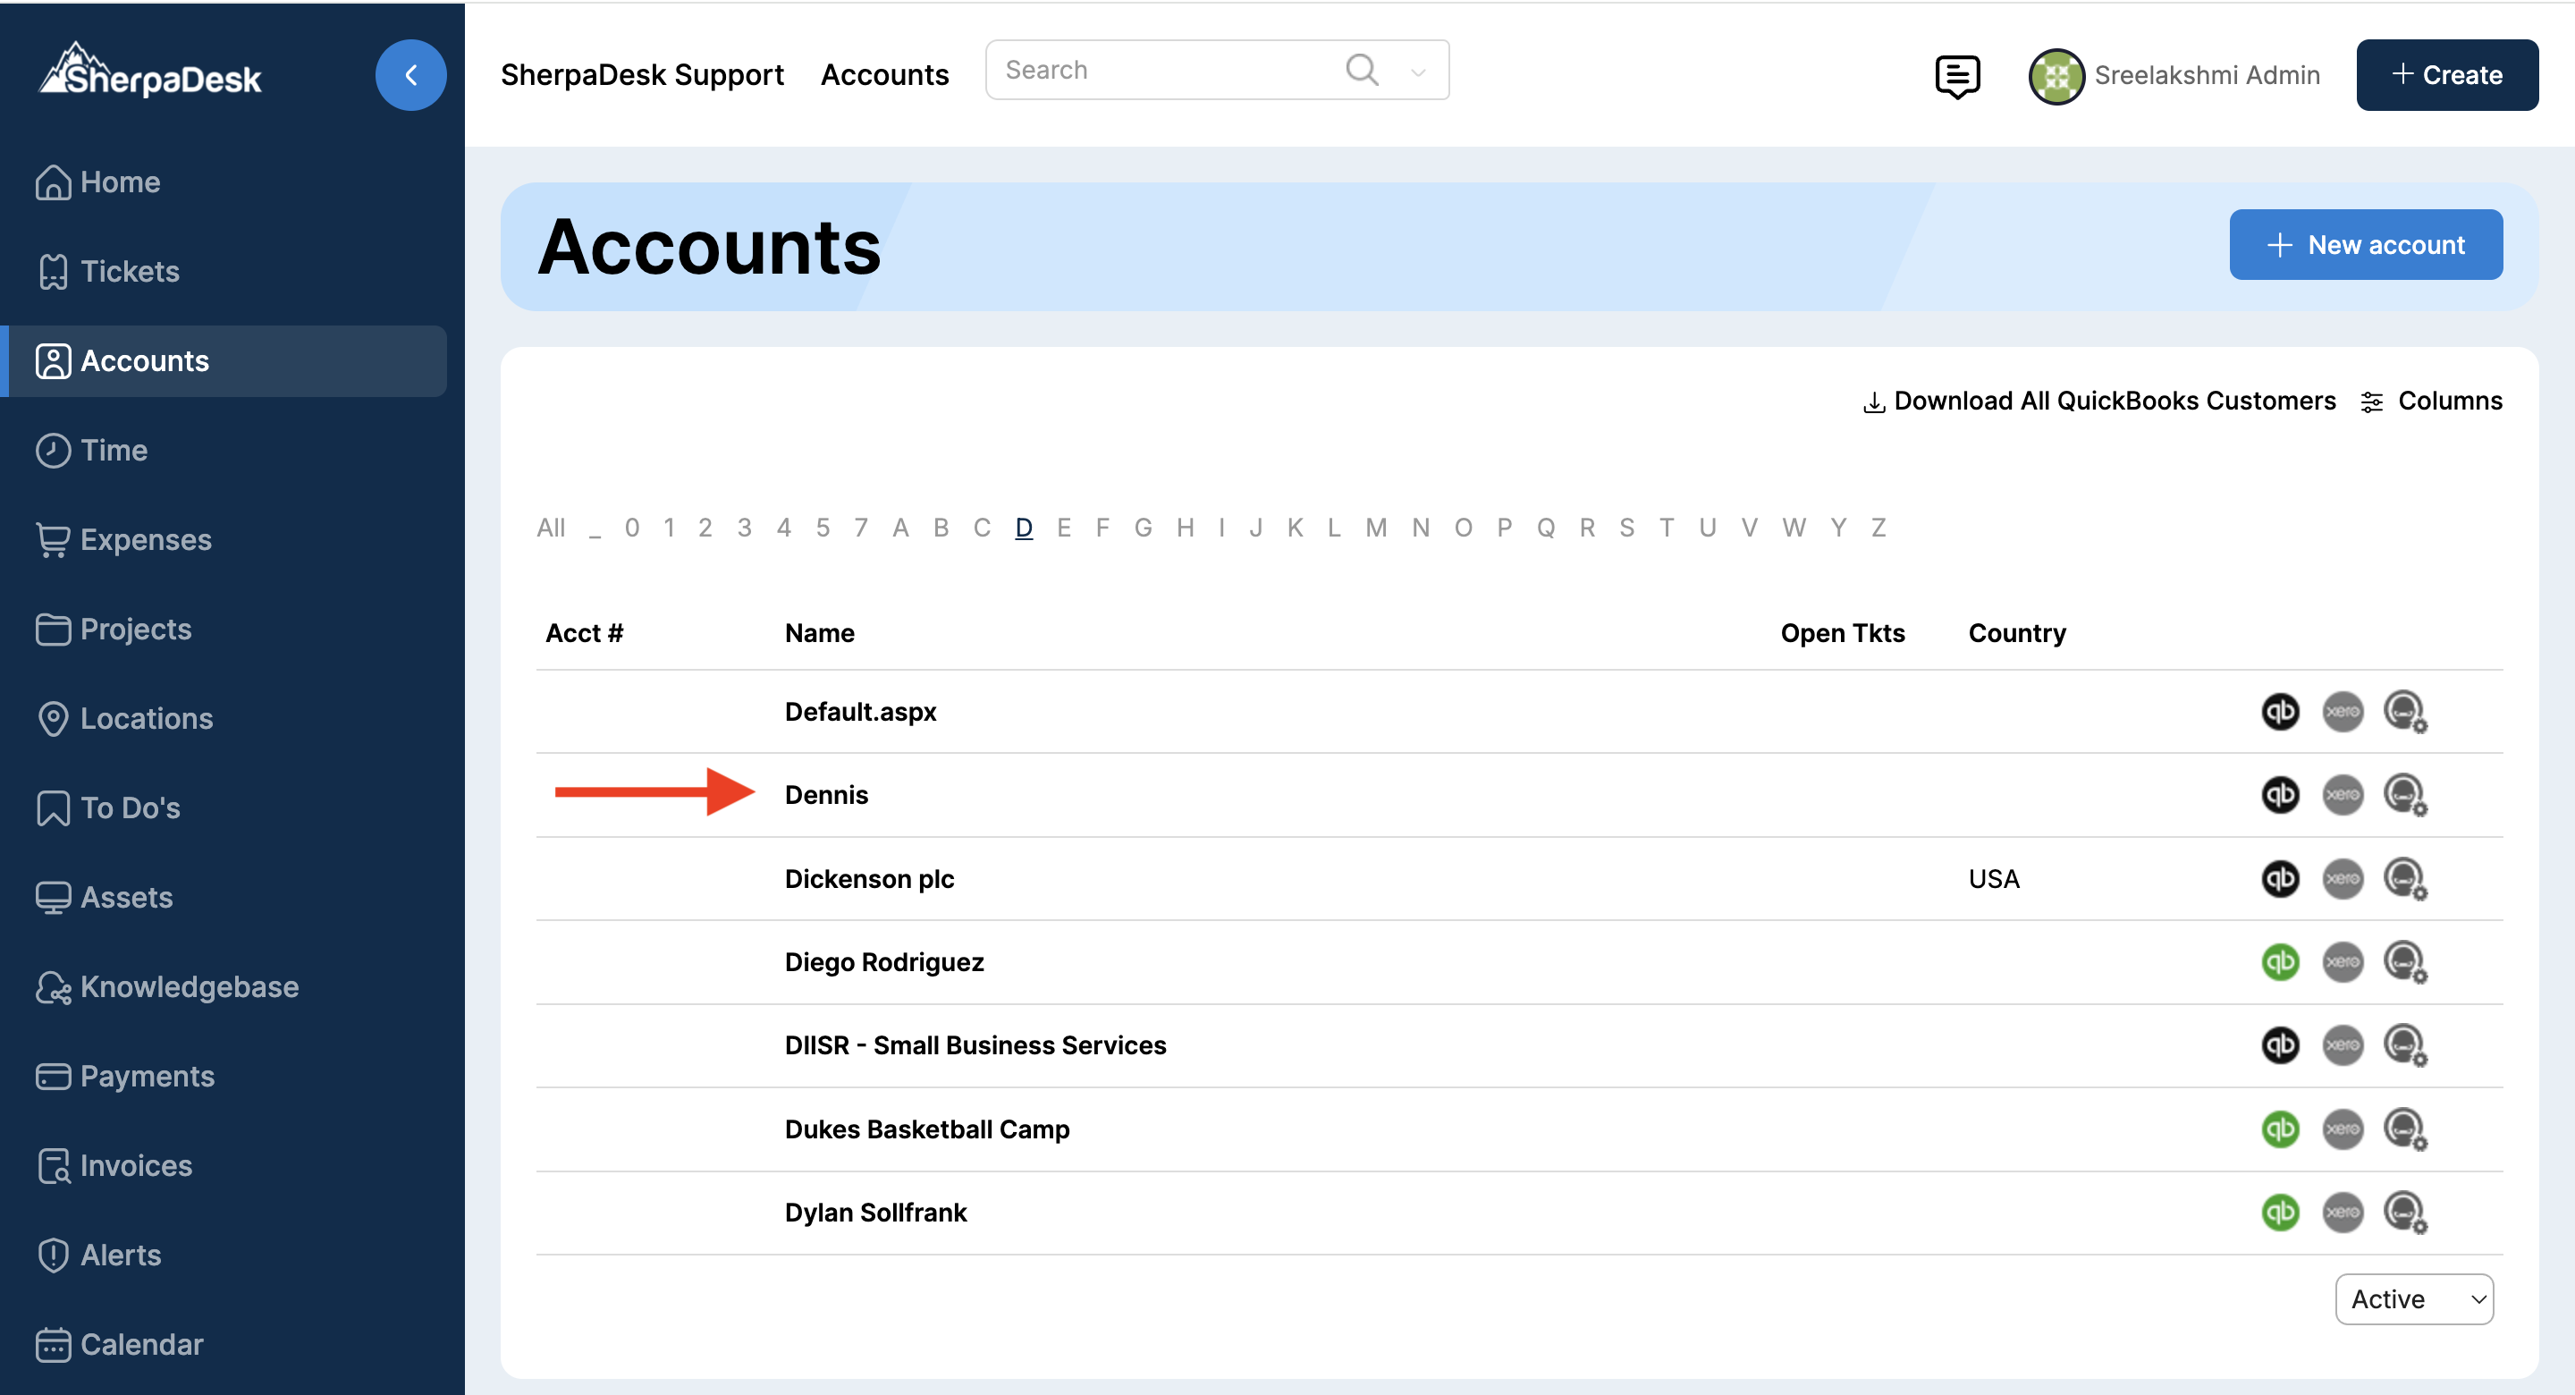Click Sreelakshmi Admin's avatar

[2056, 76]
